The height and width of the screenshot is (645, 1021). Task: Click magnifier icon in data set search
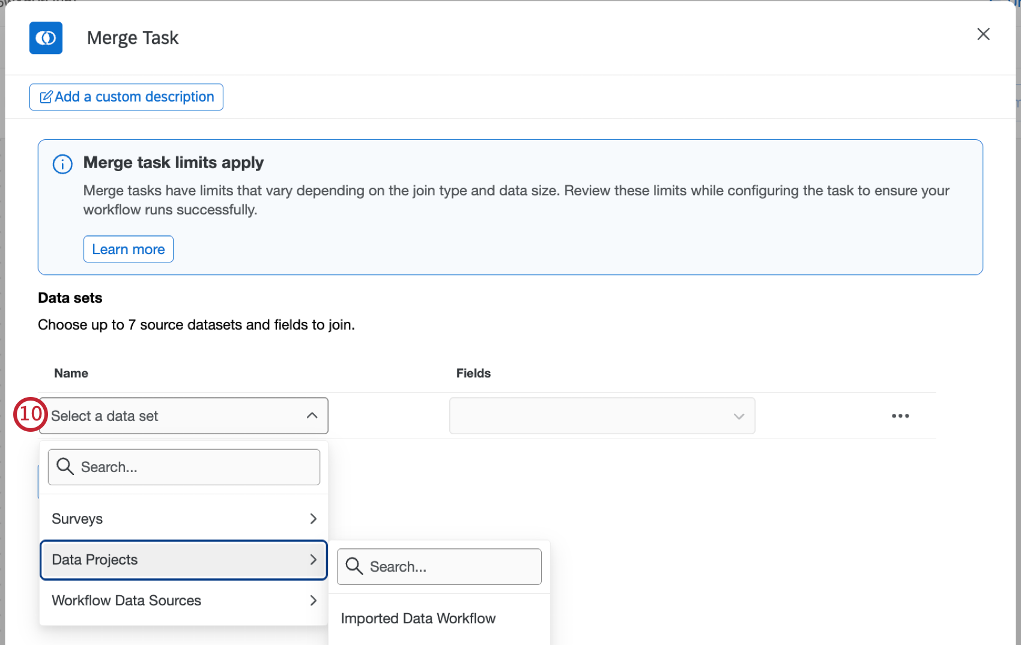(x=65, y=467)
